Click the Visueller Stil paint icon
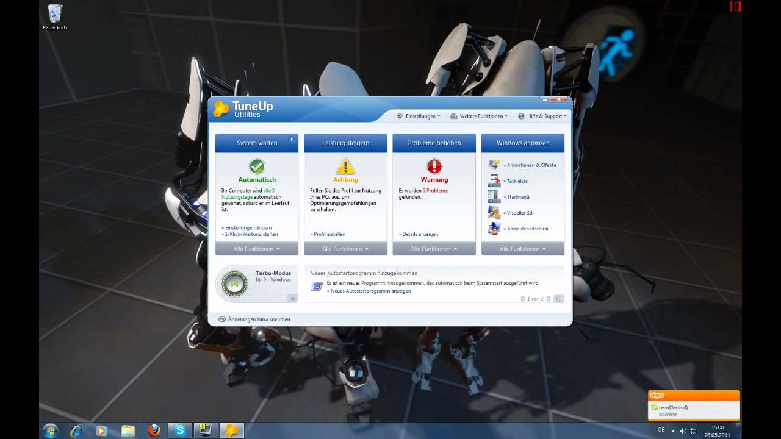 coord(494,212)
